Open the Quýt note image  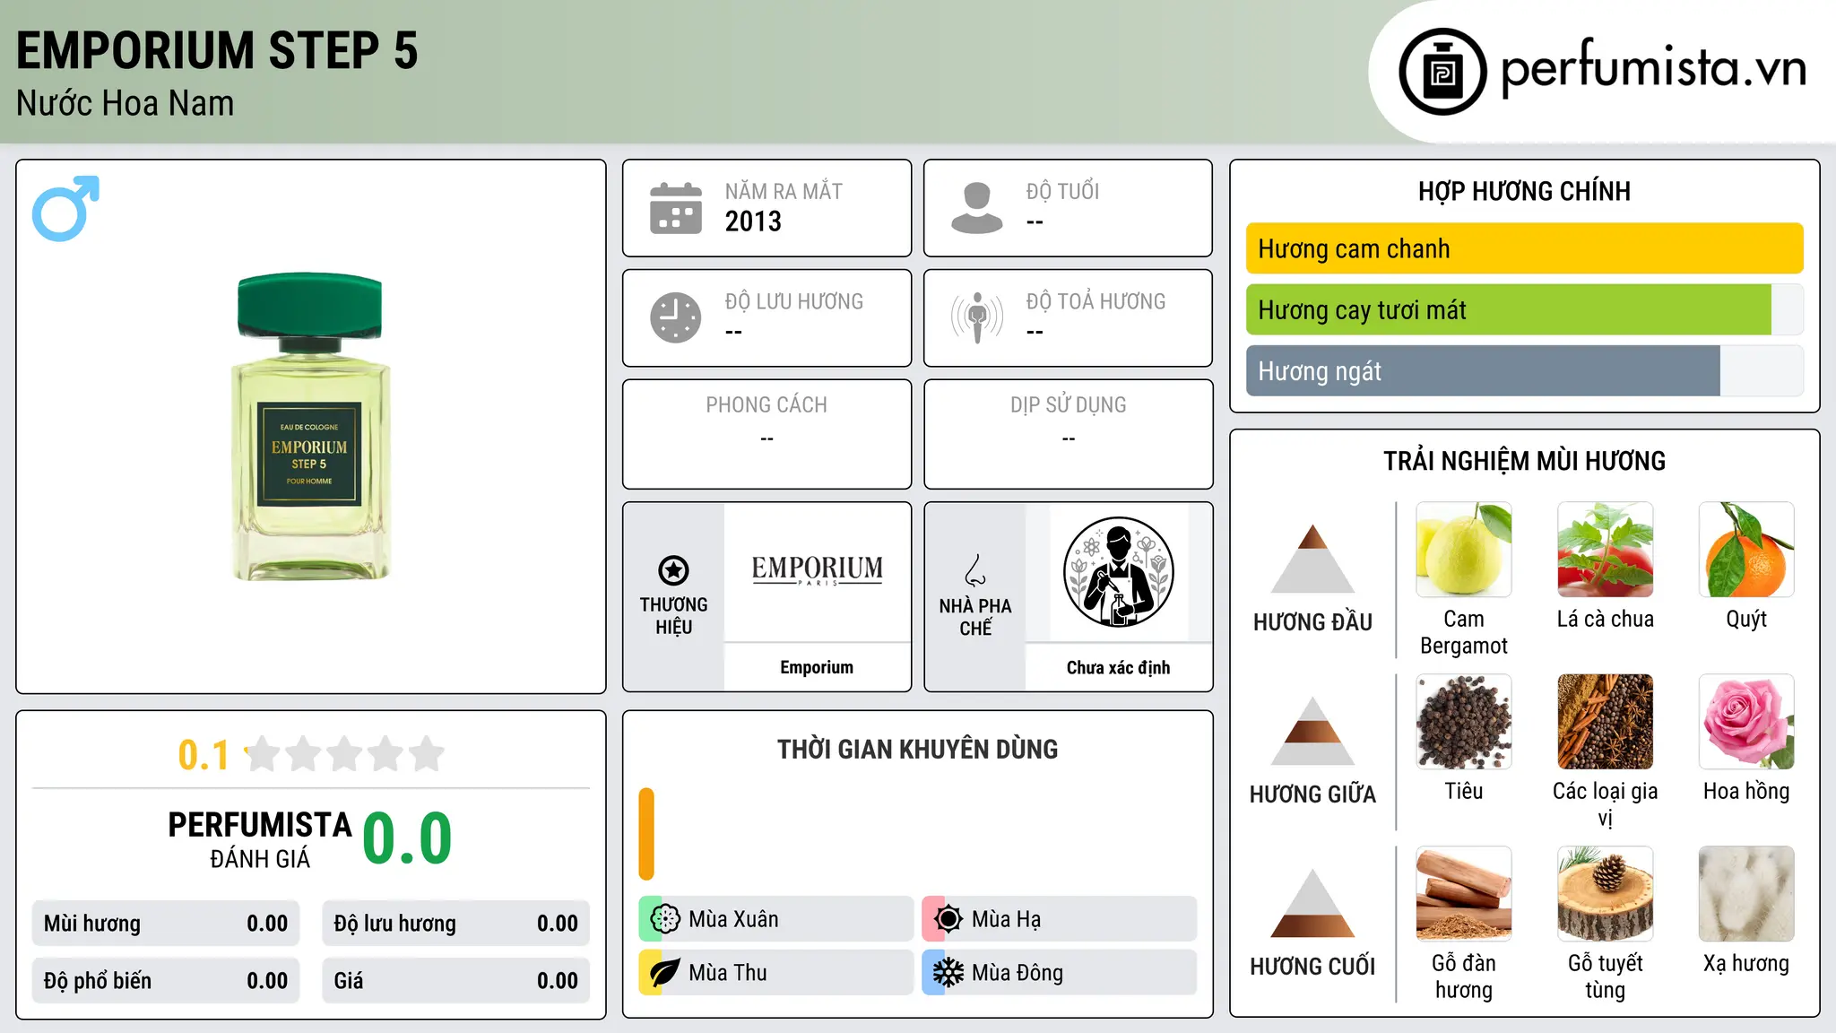tap(1746, 550)
